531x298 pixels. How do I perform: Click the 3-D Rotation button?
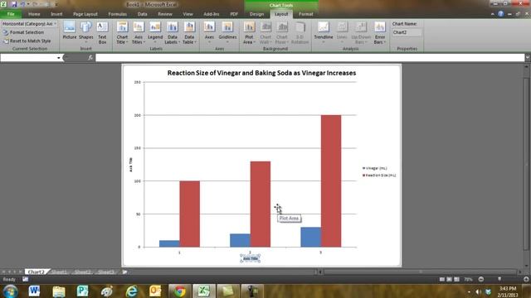[x=300, y=33]
